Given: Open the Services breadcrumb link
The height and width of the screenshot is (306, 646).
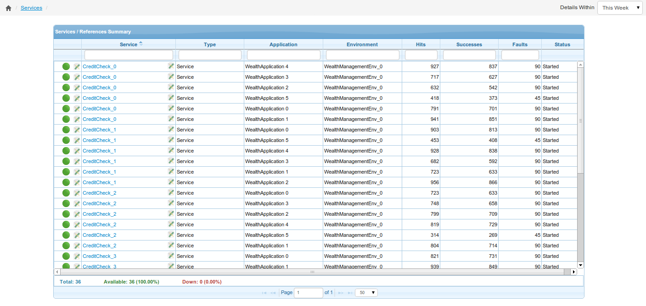Looking at the screenshot, I should [x=31, y=8].
